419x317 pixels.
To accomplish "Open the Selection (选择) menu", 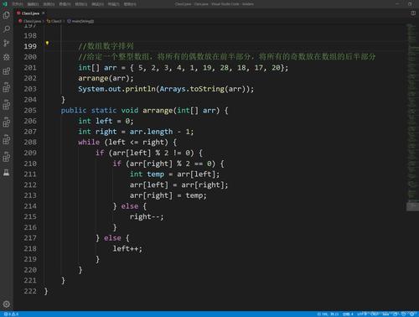I will 49,4.
